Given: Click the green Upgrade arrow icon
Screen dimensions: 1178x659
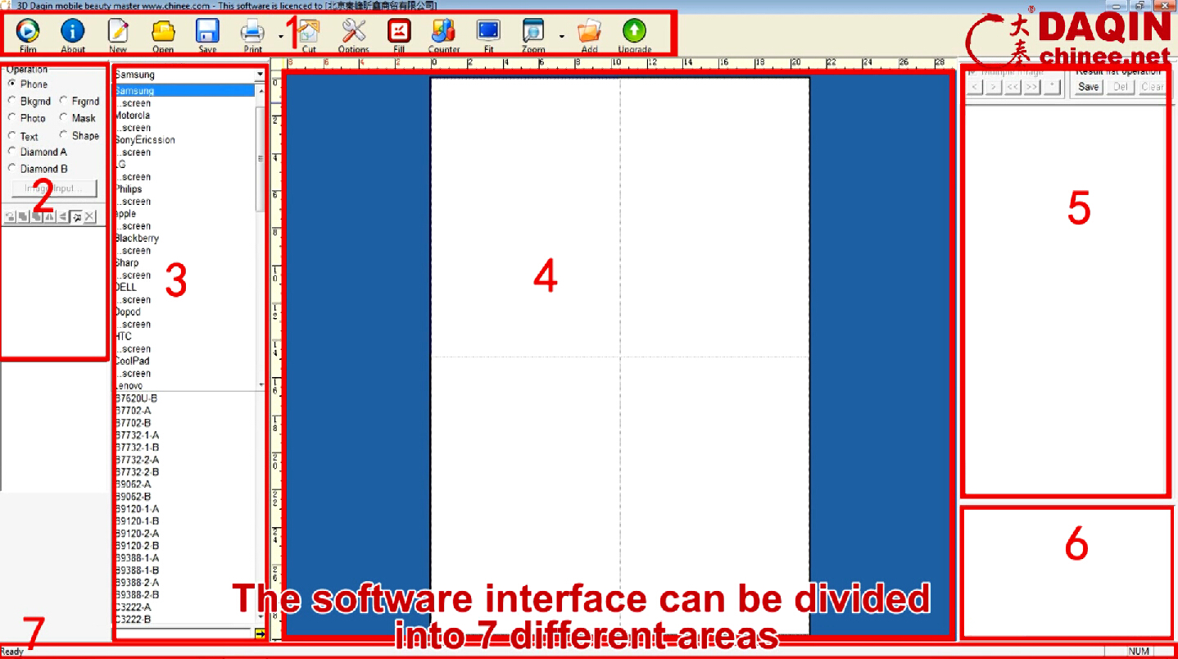Looking at the screenshot, I should (x=634, y=32).
